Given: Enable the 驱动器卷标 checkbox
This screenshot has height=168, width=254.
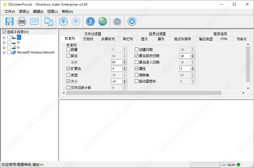Looking at the screenshot, I should [137, 81].
